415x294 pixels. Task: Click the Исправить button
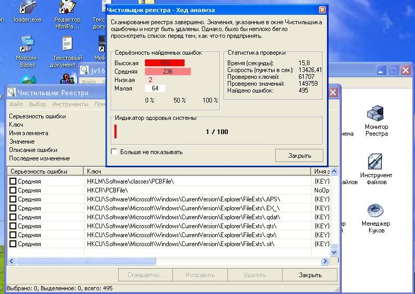tap(200, 275)
